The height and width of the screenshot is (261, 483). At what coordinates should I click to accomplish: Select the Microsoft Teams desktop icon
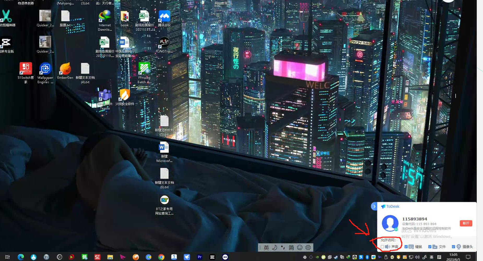pyautogui.click(x=105, y=100)
